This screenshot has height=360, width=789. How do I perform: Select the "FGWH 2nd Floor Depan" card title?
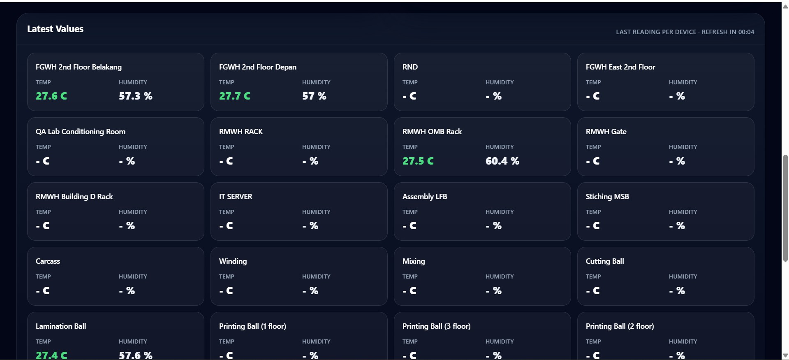[258, 67]
